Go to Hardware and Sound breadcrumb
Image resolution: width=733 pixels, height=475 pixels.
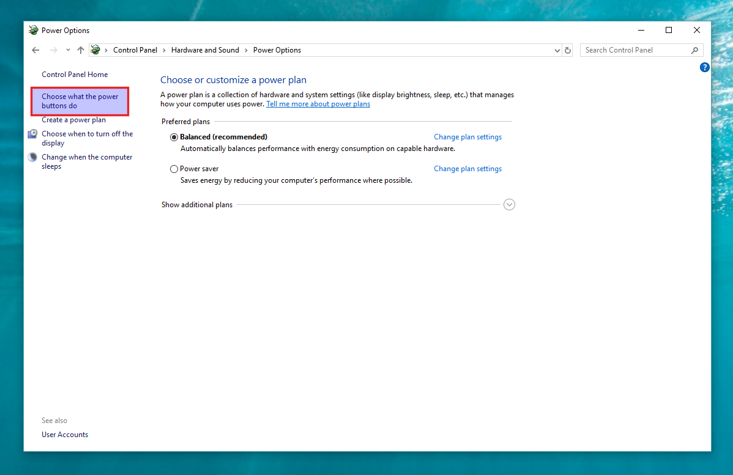pos(205,50)
